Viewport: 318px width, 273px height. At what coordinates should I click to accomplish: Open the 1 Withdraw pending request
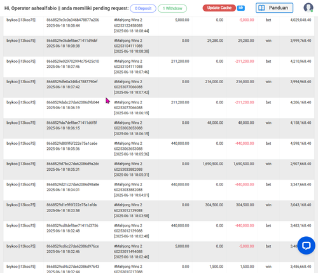(172, 8)
